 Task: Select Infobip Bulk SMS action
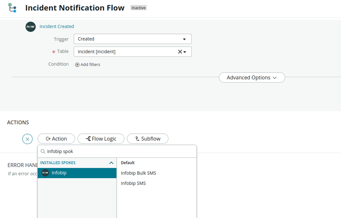tap(138, 173)
